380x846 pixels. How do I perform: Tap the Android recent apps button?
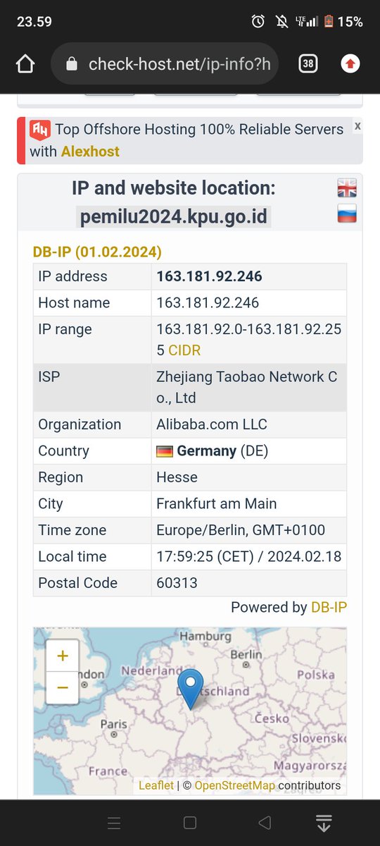(x=114, y=823)
